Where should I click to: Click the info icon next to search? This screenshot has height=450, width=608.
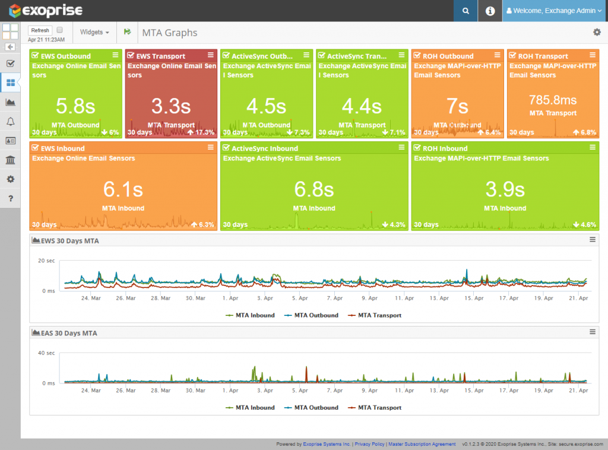pos(490,11)
